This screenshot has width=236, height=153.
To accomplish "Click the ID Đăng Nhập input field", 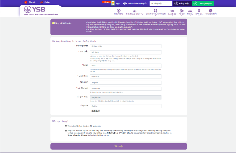I will pyautogui.click(x=125, y=46).
